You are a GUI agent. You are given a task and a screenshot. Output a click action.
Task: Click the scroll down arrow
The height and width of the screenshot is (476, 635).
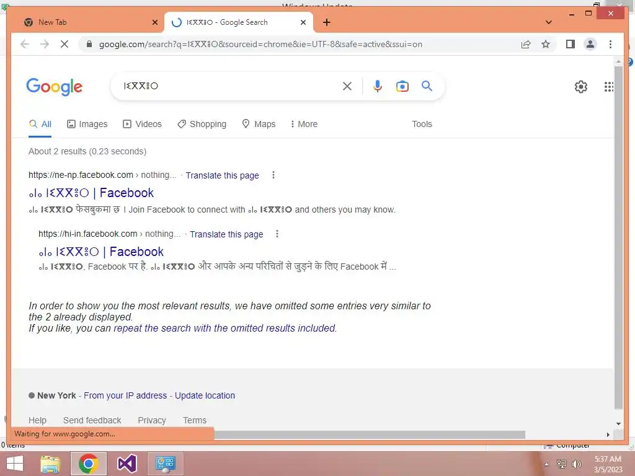point(618,424)
